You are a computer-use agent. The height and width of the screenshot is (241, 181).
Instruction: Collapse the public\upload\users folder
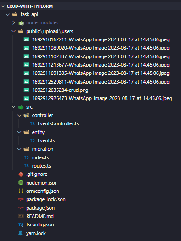14,31
